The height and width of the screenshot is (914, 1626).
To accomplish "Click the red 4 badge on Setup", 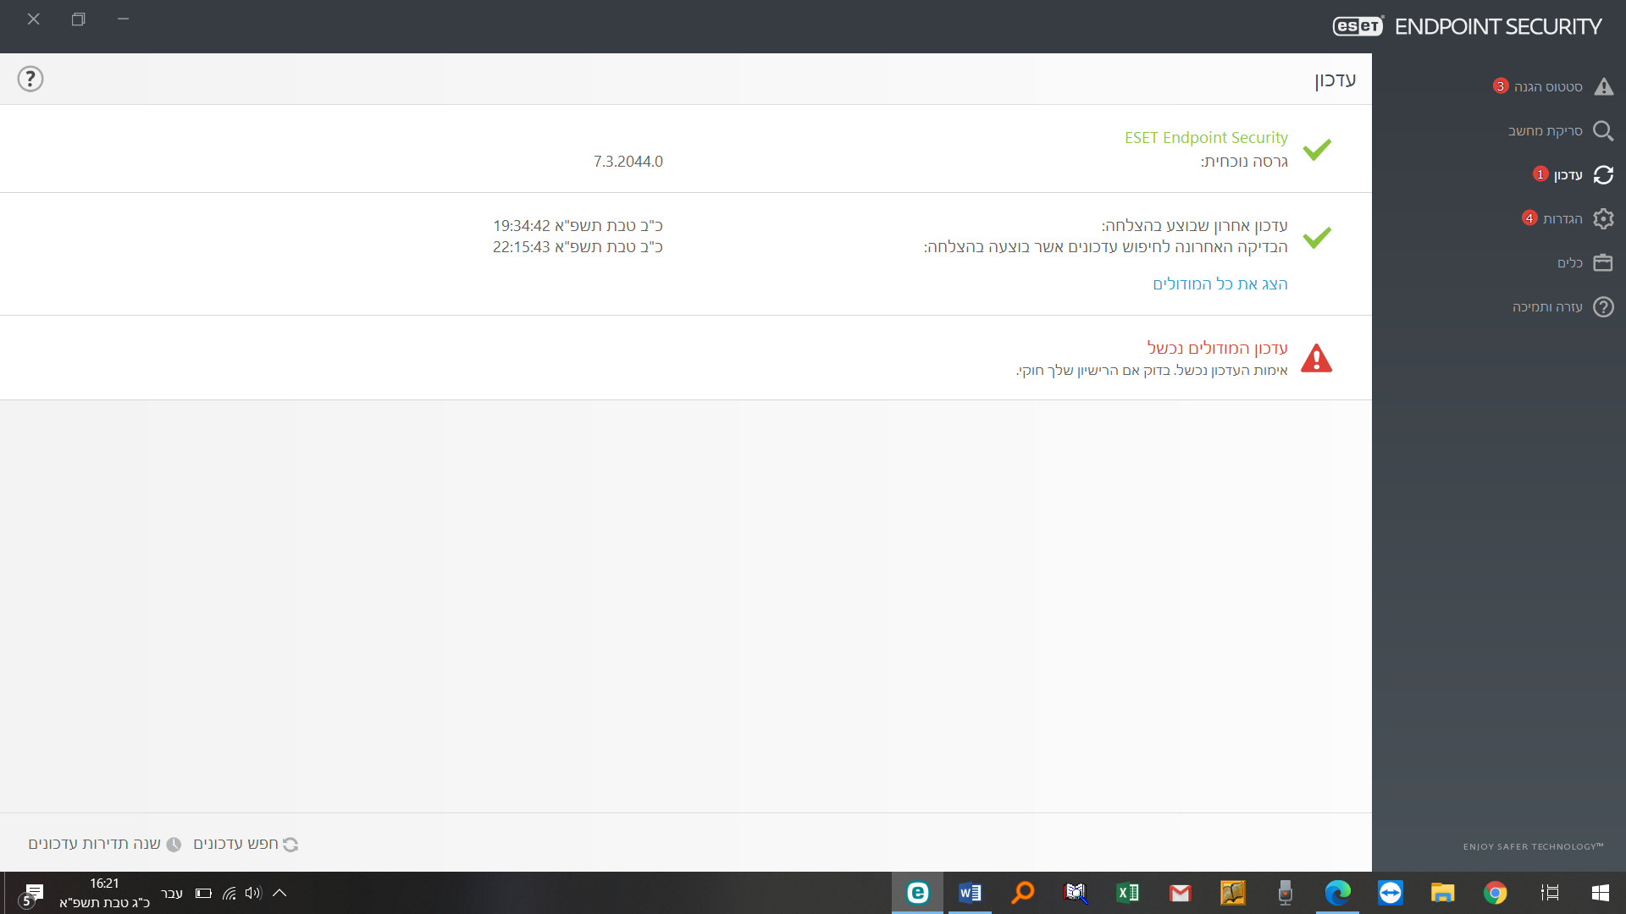I will (x=1529, y=218).
